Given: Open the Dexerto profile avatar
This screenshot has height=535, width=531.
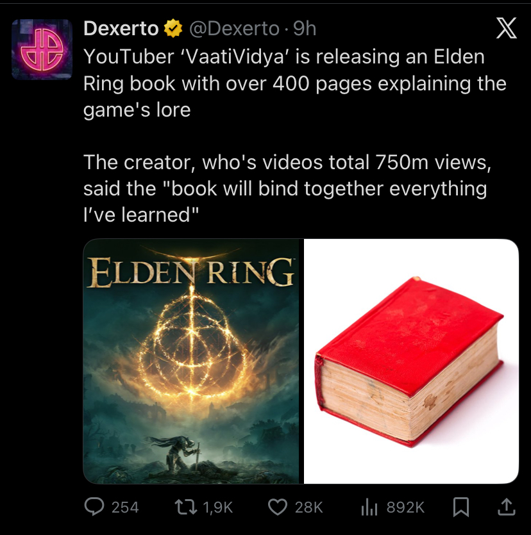Looking at the screenshot, I should coord(42,49).
